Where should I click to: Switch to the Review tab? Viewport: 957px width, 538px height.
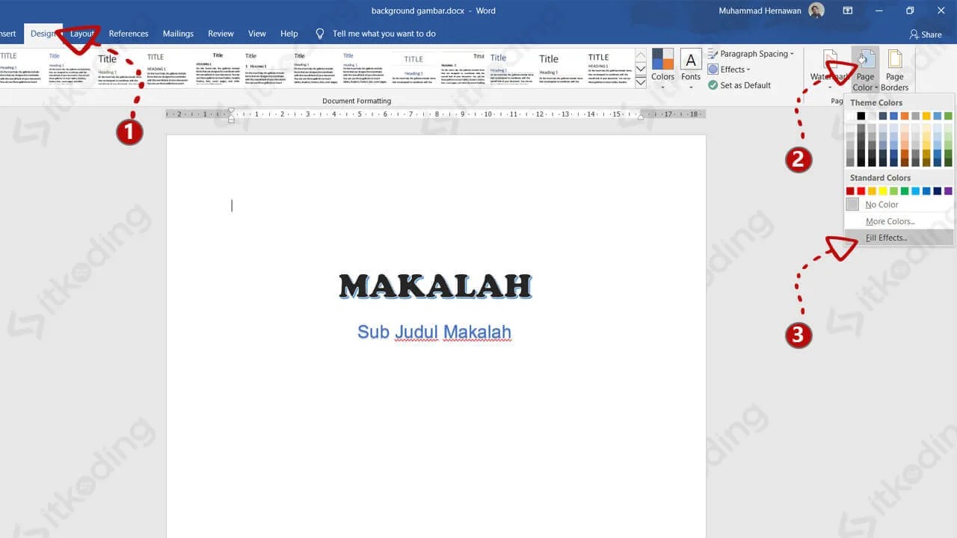(x=221, y=34)
